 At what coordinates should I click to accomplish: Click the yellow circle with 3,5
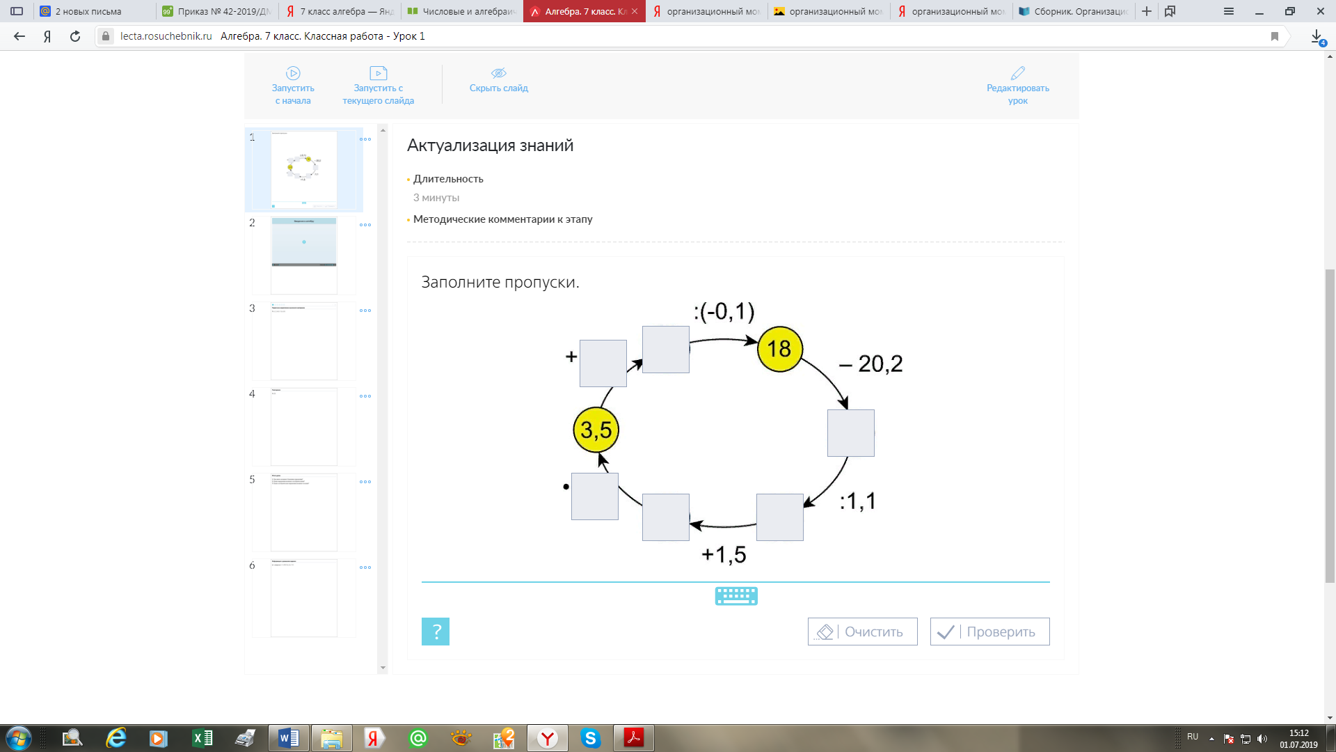coord(596,430)
